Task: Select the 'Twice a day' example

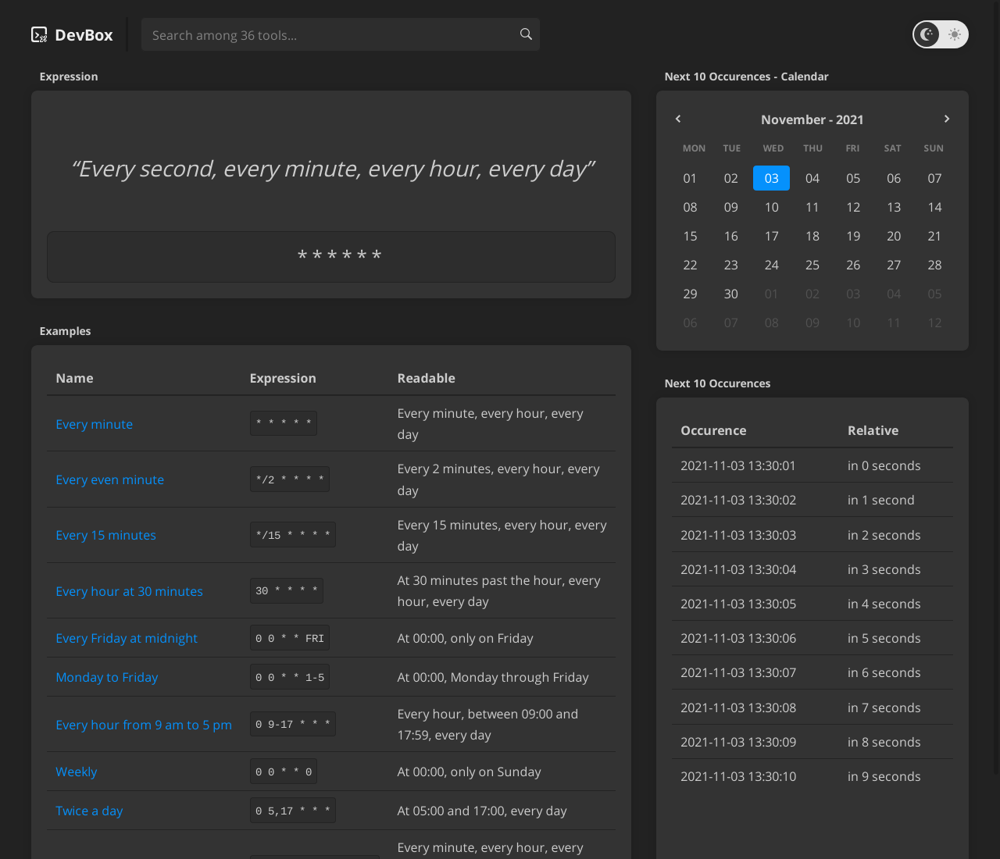Action: [89, 811]
